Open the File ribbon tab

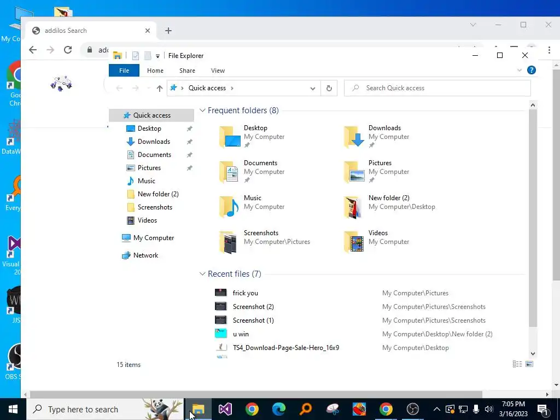click(x=124, y=71)
